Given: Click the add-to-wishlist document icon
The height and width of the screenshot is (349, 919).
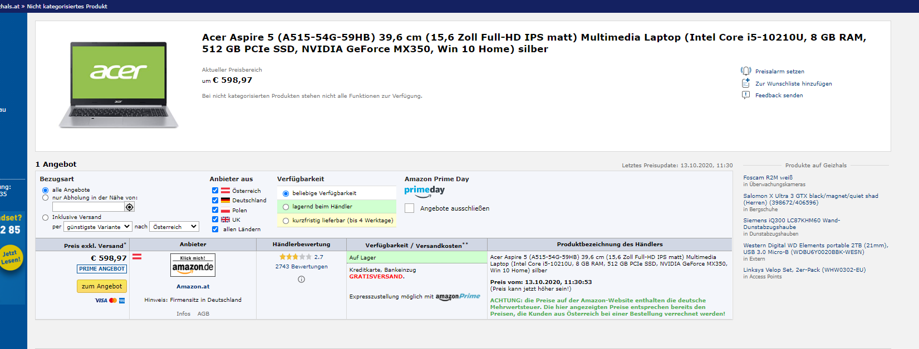Looking at the screenshot, I should point(746,83).
